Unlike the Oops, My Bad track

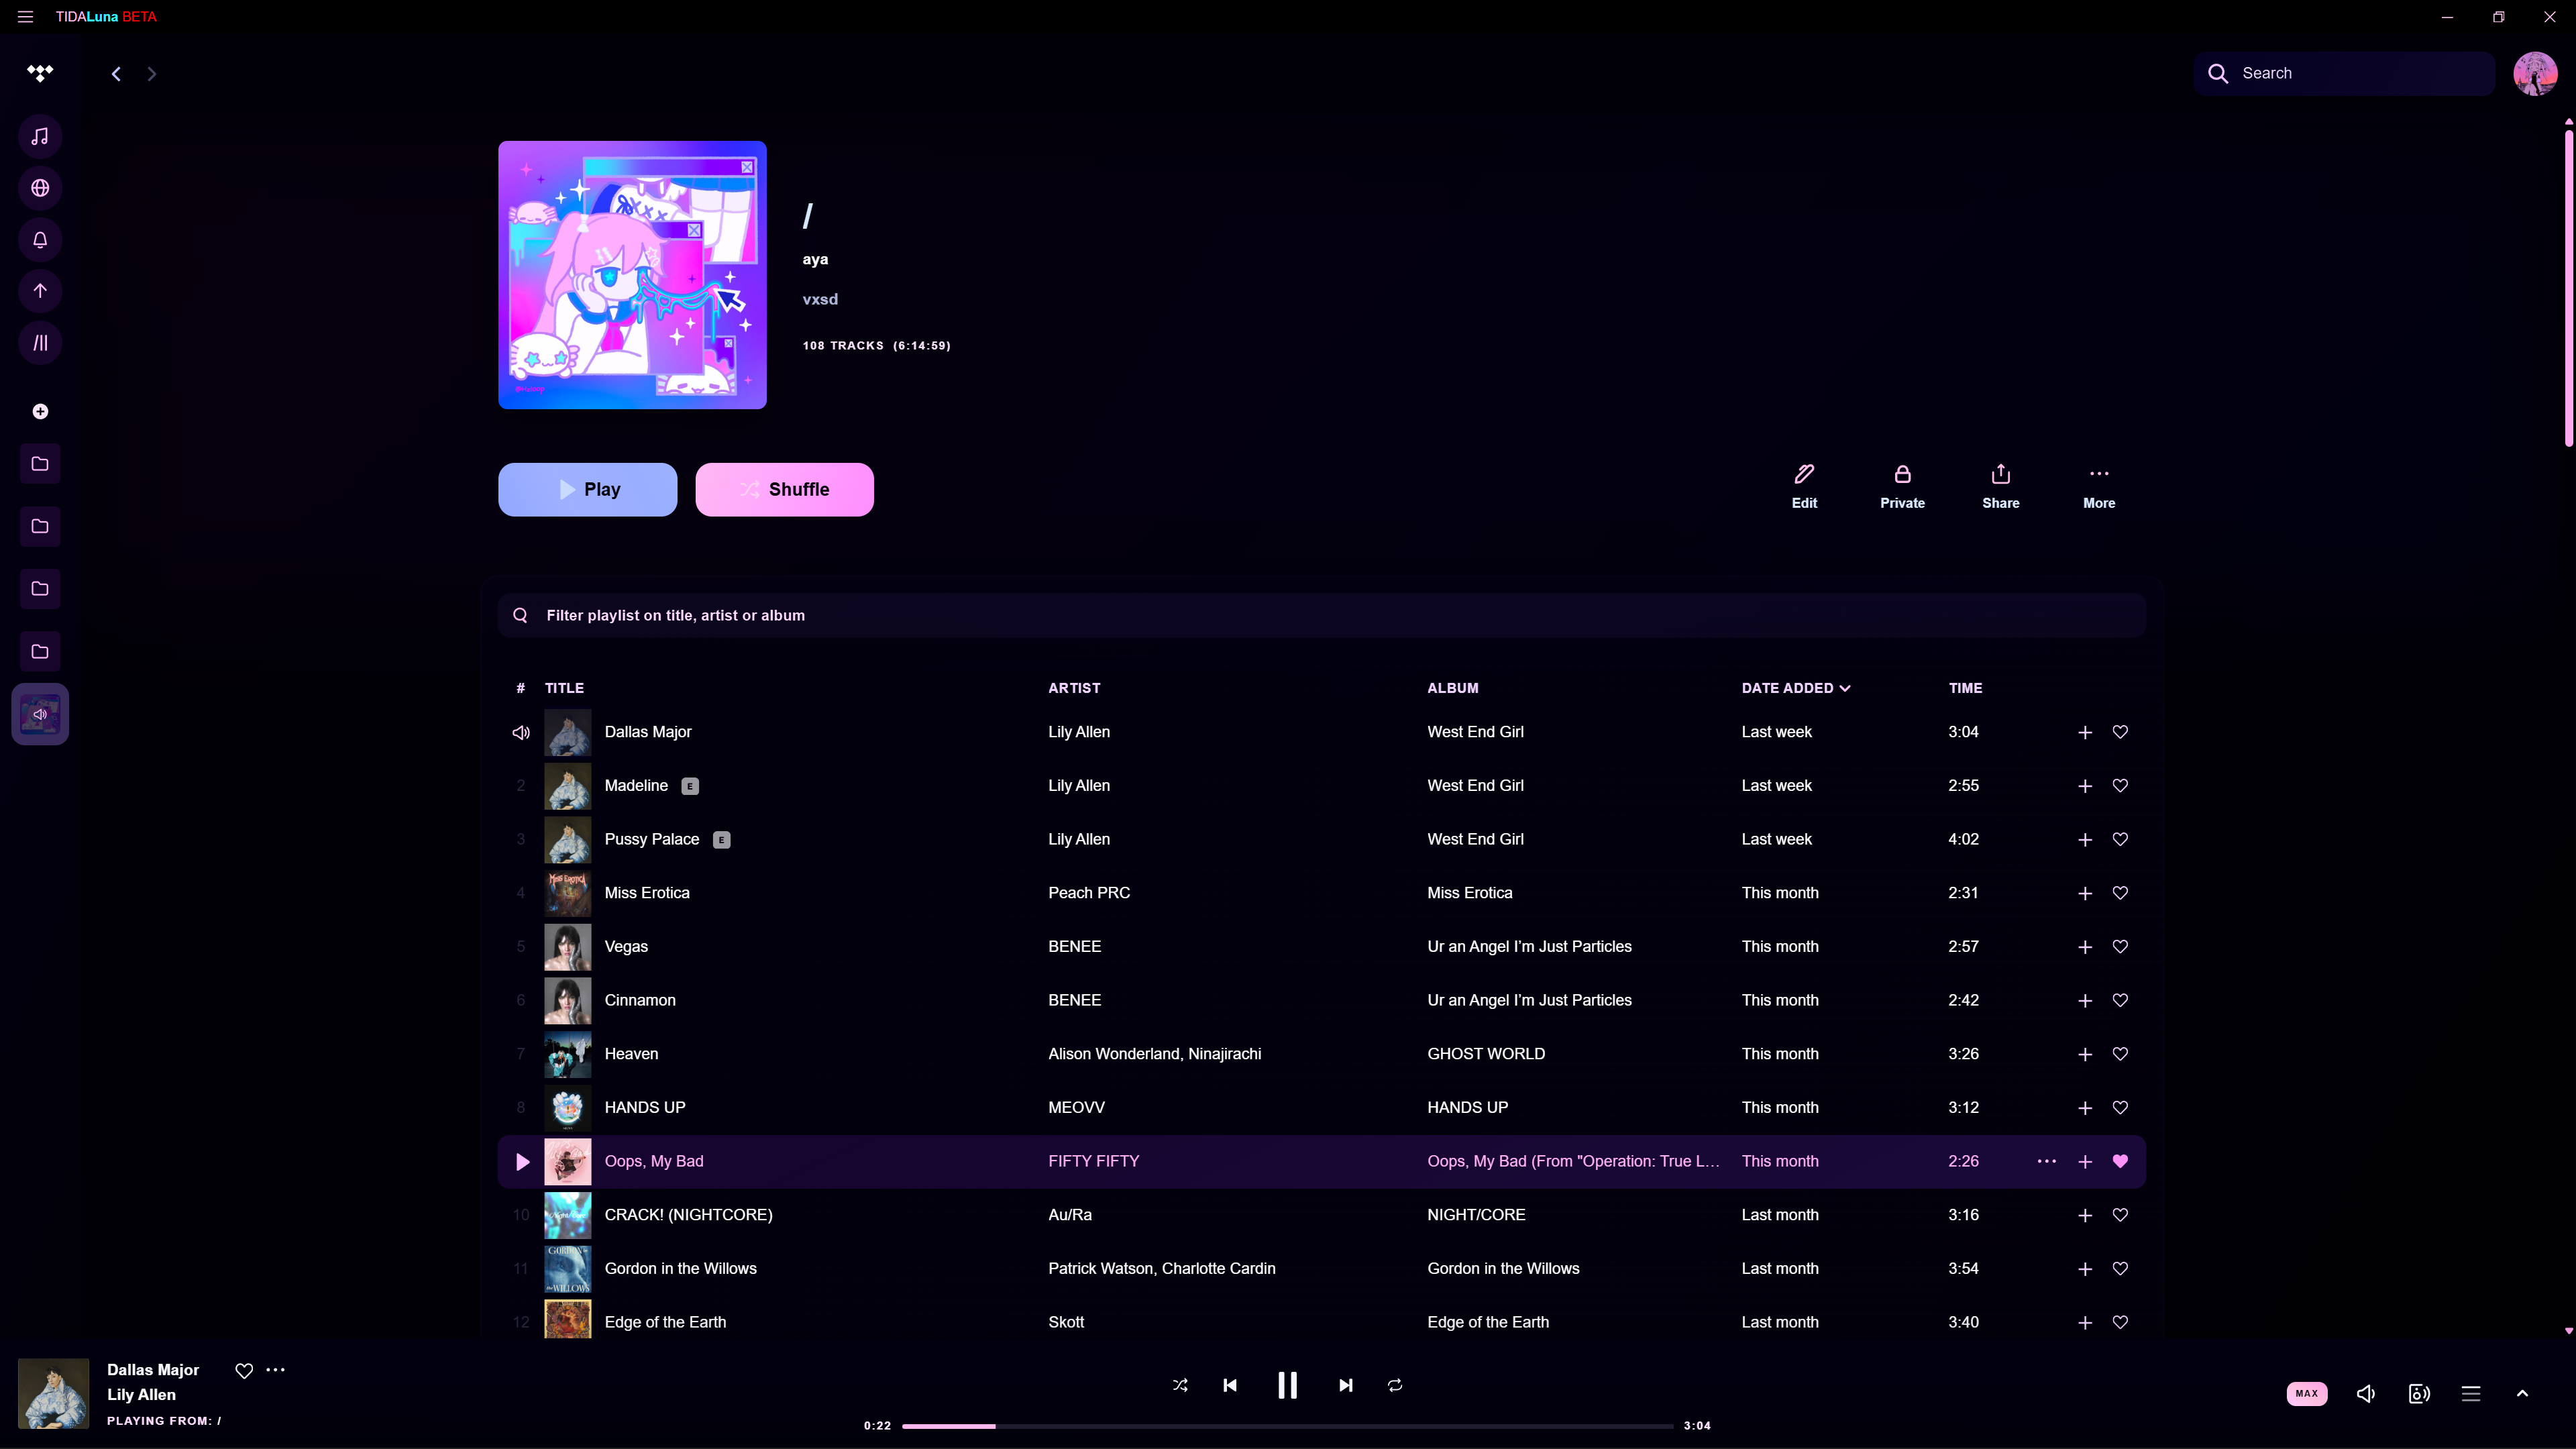coord(2120,1161)
